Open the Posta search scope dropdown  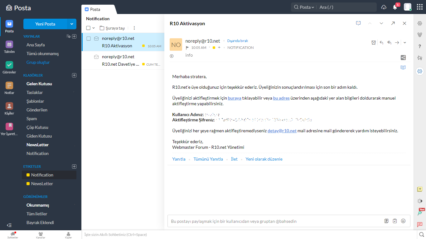[x=307, y=7]
